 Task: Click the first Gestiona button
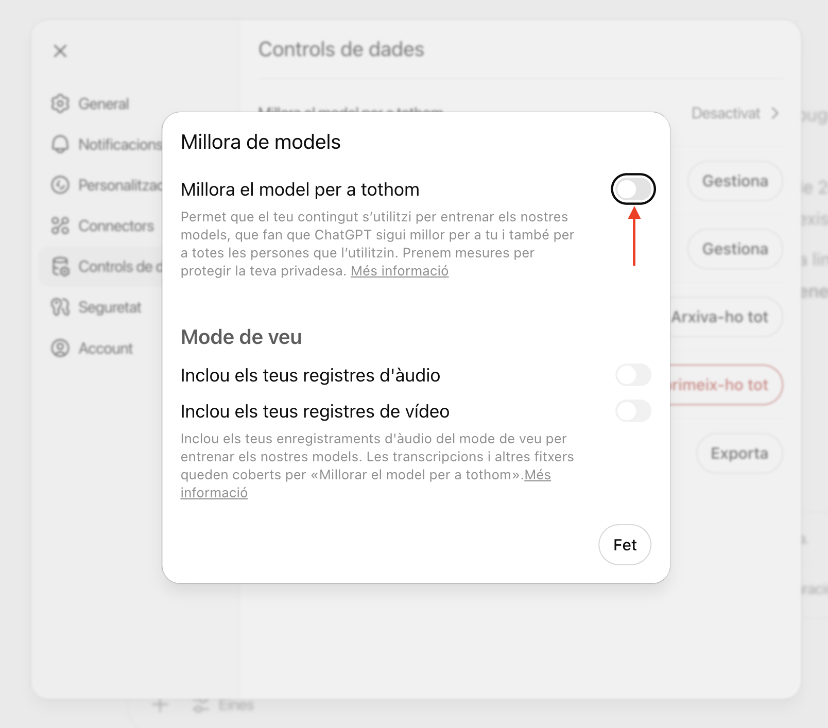735,181
